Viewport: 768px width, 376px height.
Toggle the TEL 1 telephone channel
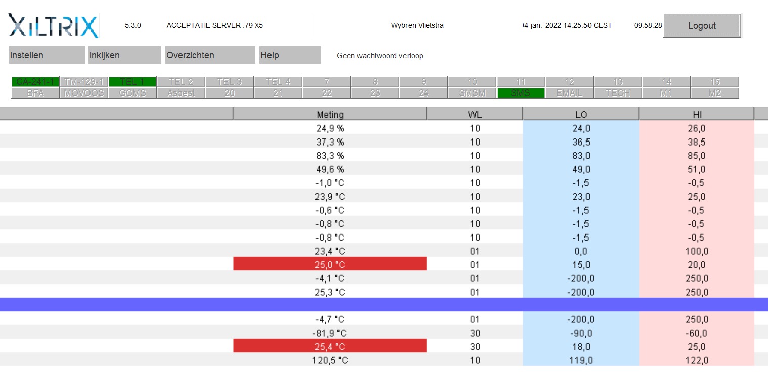(x=132, y=81)
